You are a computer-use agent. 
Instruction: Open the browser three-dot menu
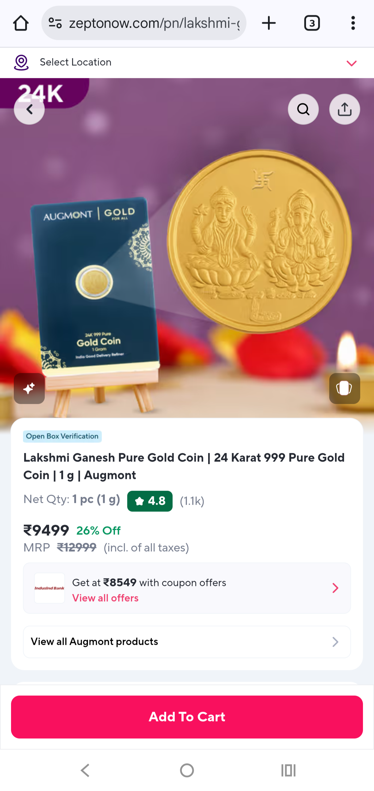[x=353, y=23]
